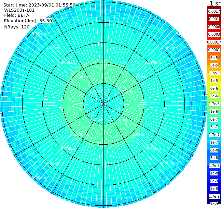The height and width of the screenshot is (208, 221).
Task: Click the upper-right 3.00km range label
Action: point(154,62)
